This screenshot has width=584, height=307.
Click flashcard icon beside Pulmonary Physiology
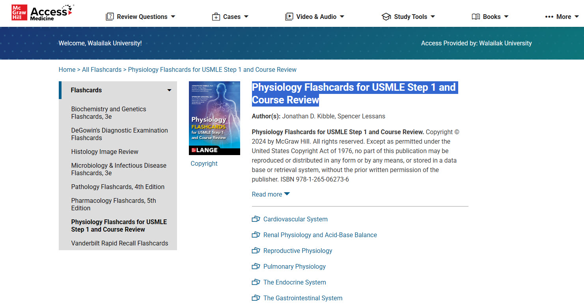coord(256,266)
